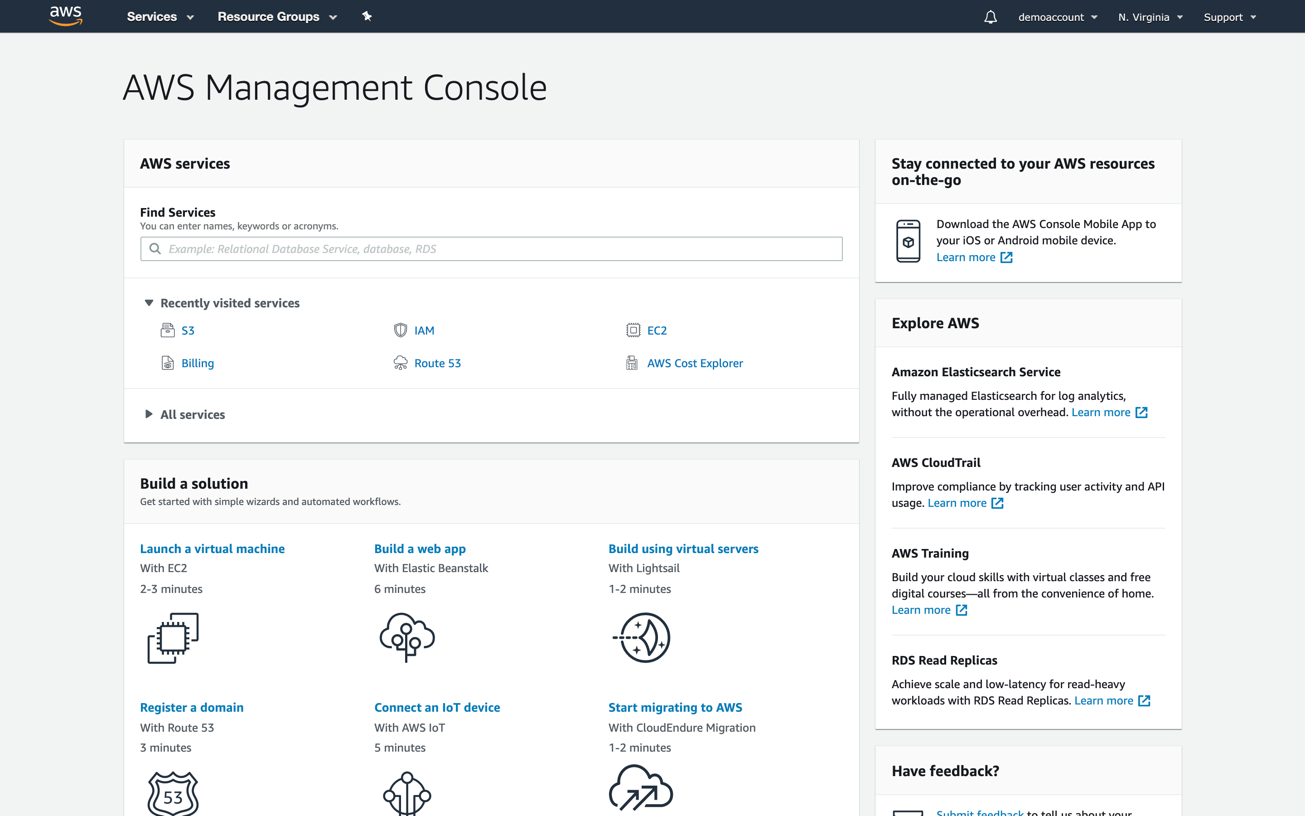Click external link icon after Mobile App Learn more
Viewport: 1305px width, 816px height.
point(1006,257)
